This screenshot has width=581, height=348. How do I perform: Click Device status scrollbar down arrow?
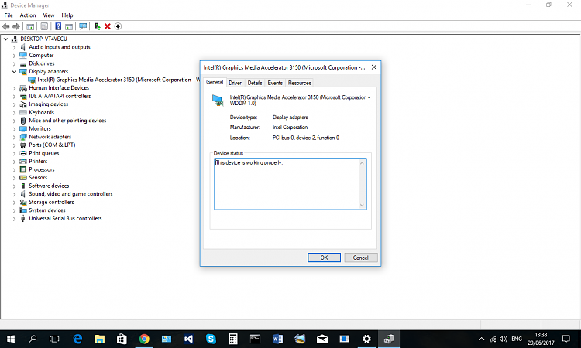(362, 205)
